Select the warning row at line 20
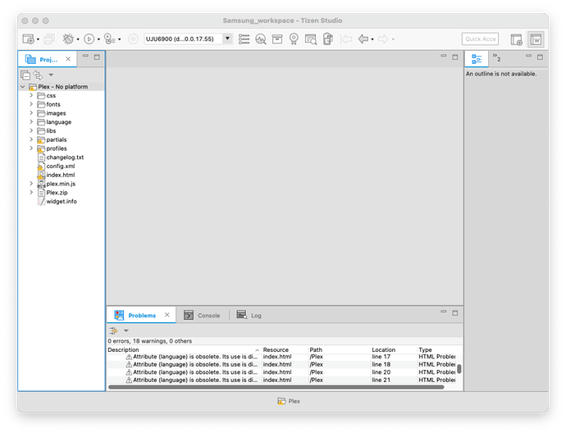Image resolution: width=566 pixels, height=433 pixels. pos(281,372)
